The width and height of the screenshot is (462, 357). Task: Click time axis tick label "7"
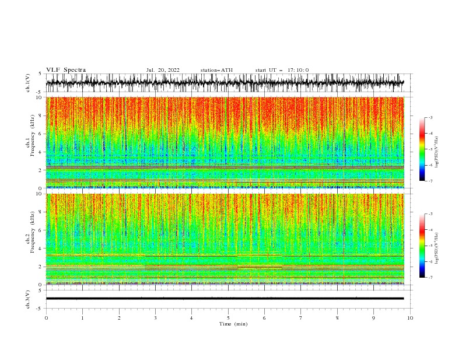301,318
